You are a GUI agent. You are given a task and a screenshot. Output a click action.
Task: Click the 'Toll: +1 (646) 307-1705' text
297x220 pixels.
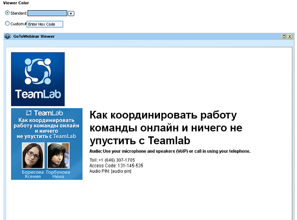[112, 160]
